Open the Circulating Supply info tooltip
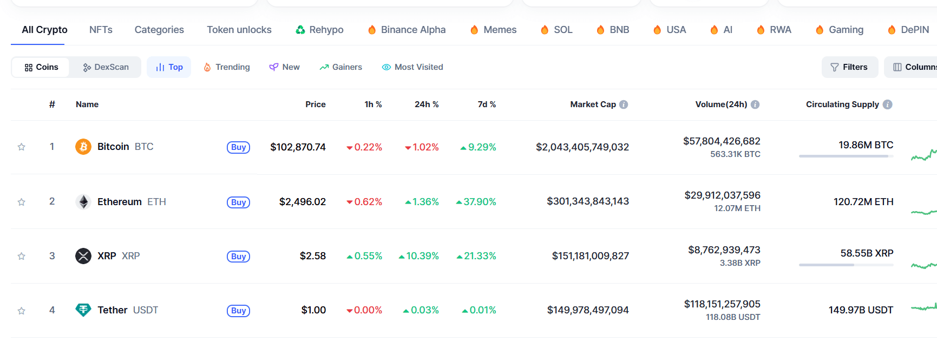 coord(888,104)
